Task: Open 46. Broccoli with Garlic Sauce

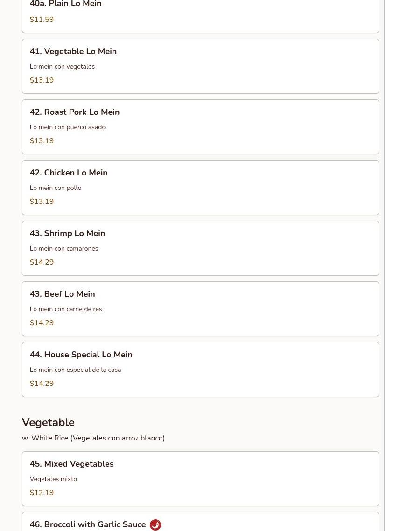Action: (x=200, y=522)
